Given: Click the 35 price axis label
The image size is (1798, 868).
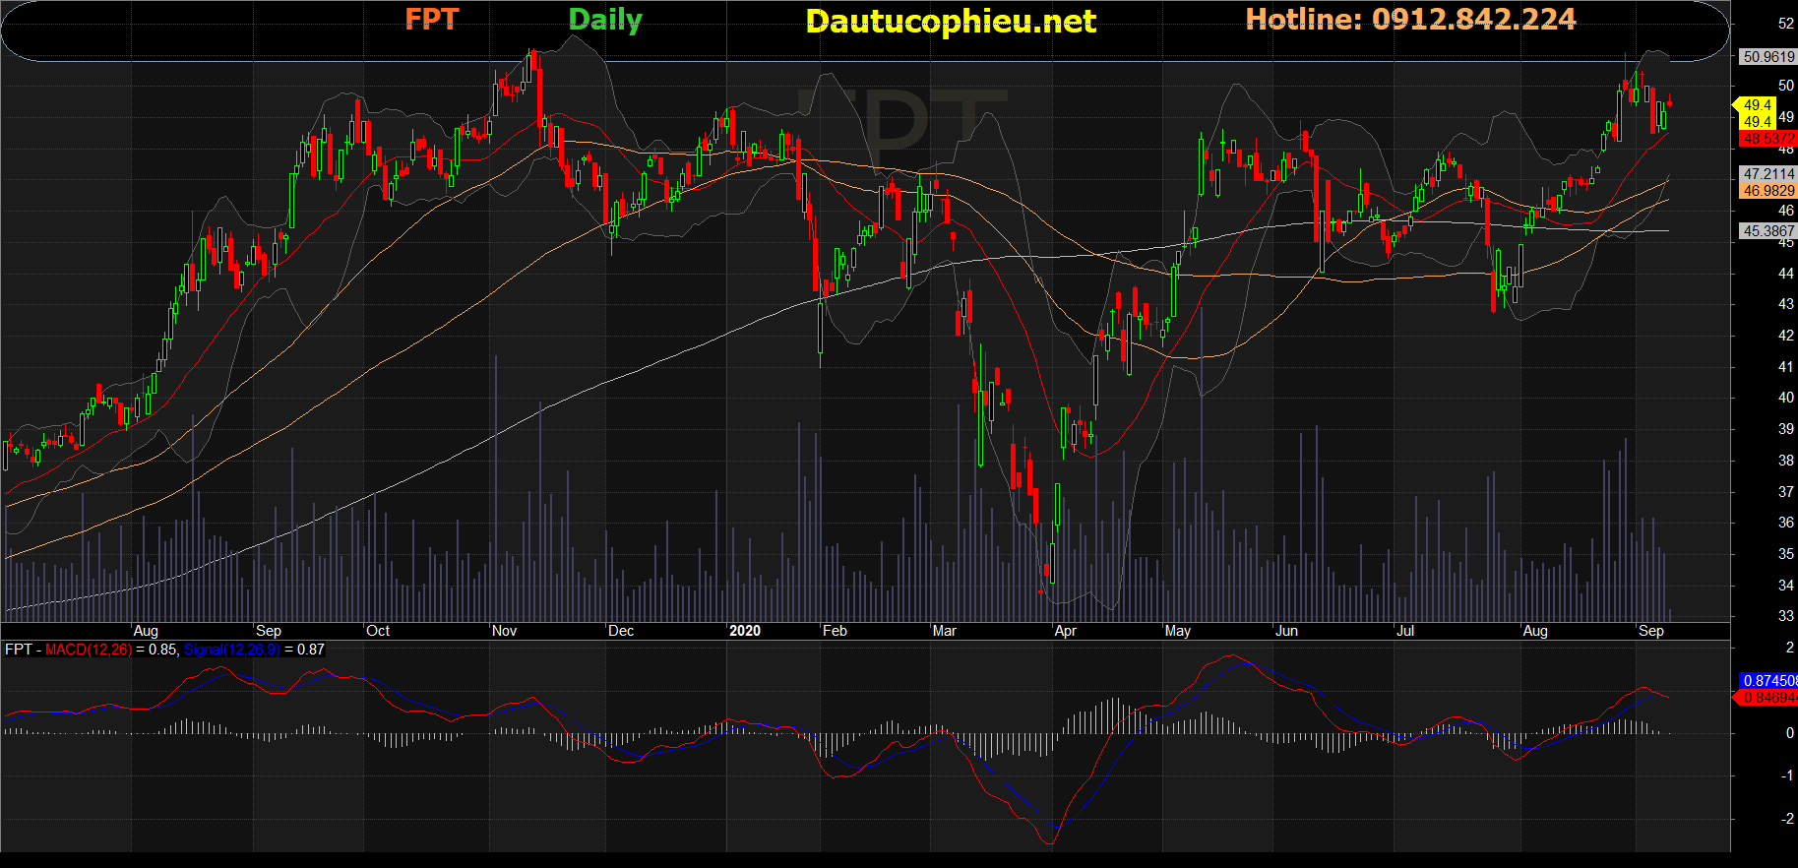Looking at the screenshot, I should coord(1786,554).
